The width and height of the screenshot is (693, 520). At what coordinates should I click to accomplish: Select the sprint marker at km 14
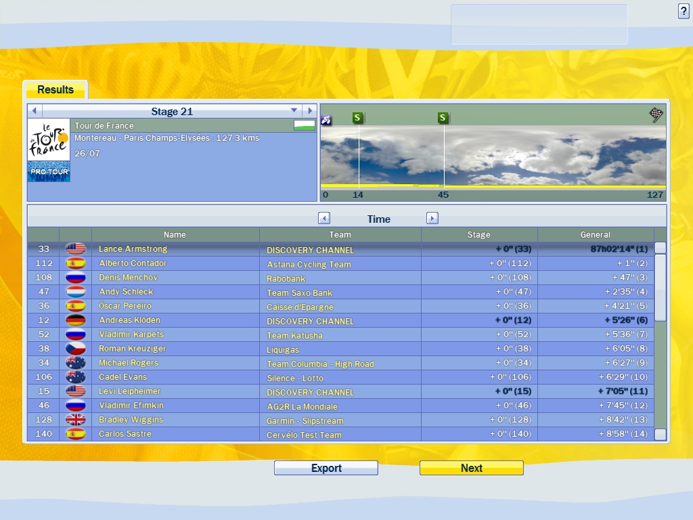click(x=358, y=118)
